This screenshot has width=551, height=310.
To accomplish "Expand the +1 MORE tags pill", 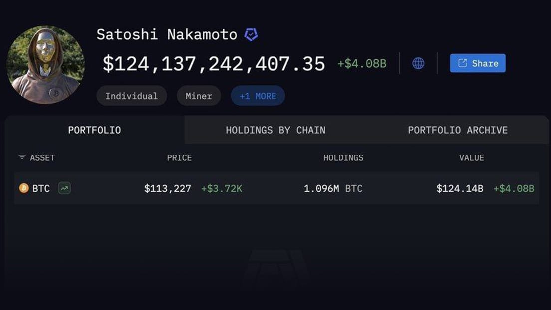I will tap(258, 96).
